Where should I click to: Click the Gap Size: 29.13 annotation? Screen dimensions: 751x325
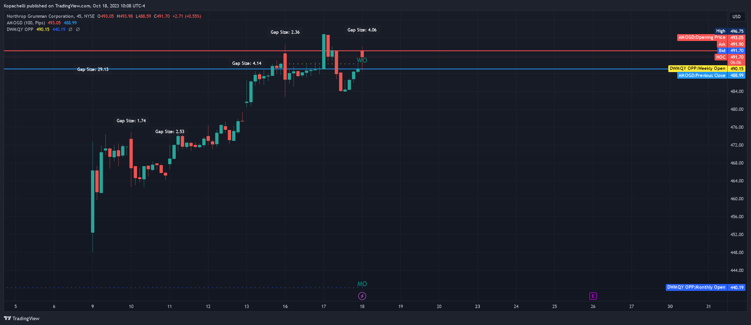click(93, 69)
